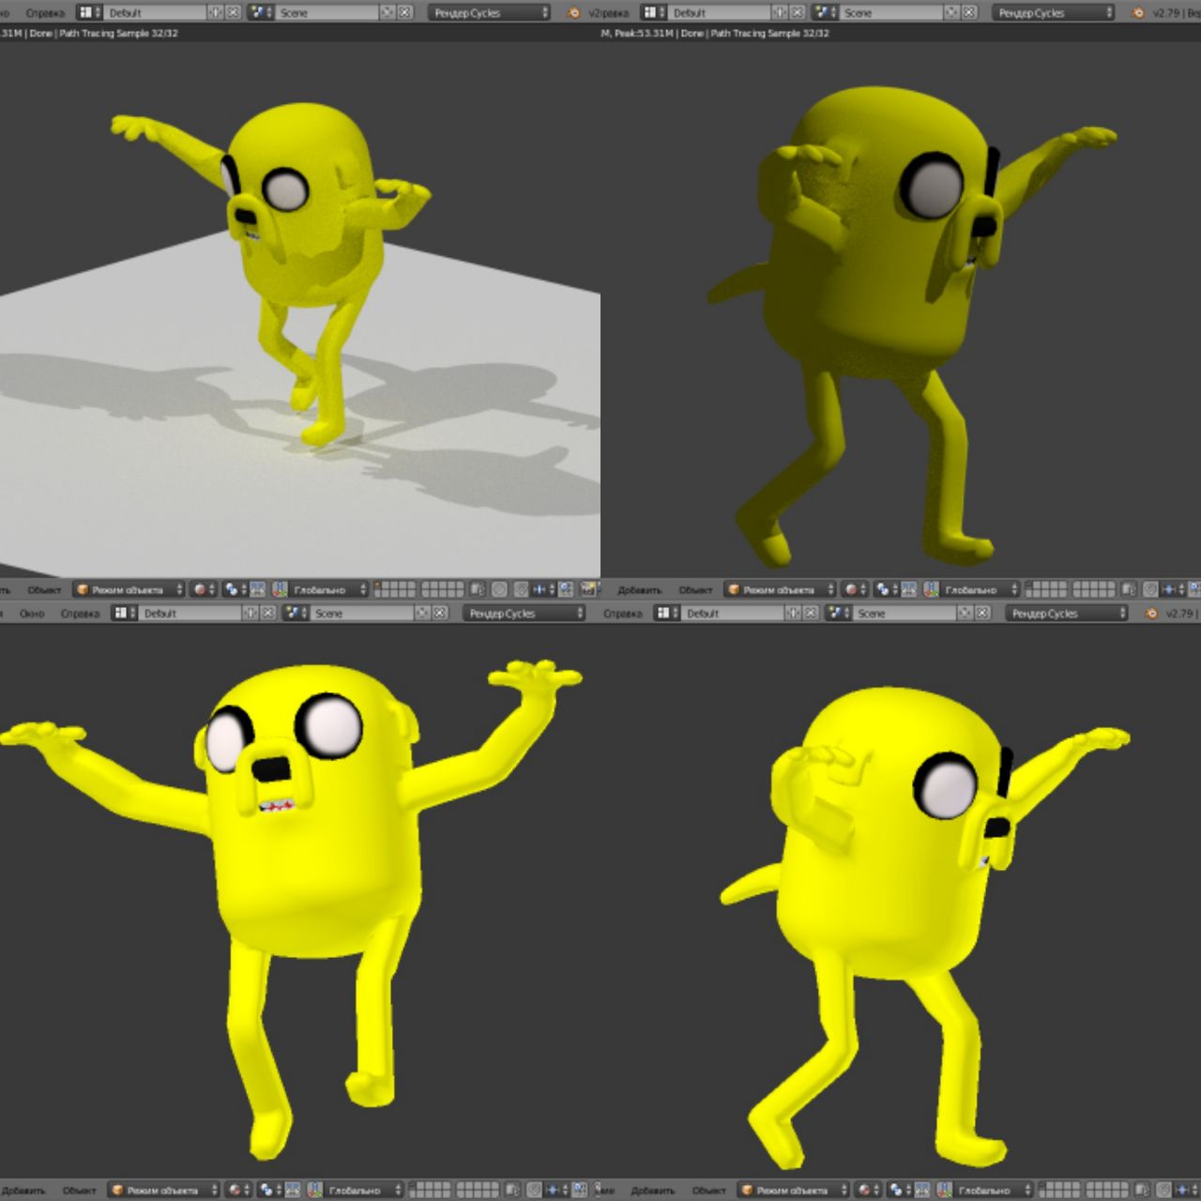Delete the screen layout above the floor-plane render
This screenshot has height=1201, width=1201.
pyautogui.click(x=233, y=13)
